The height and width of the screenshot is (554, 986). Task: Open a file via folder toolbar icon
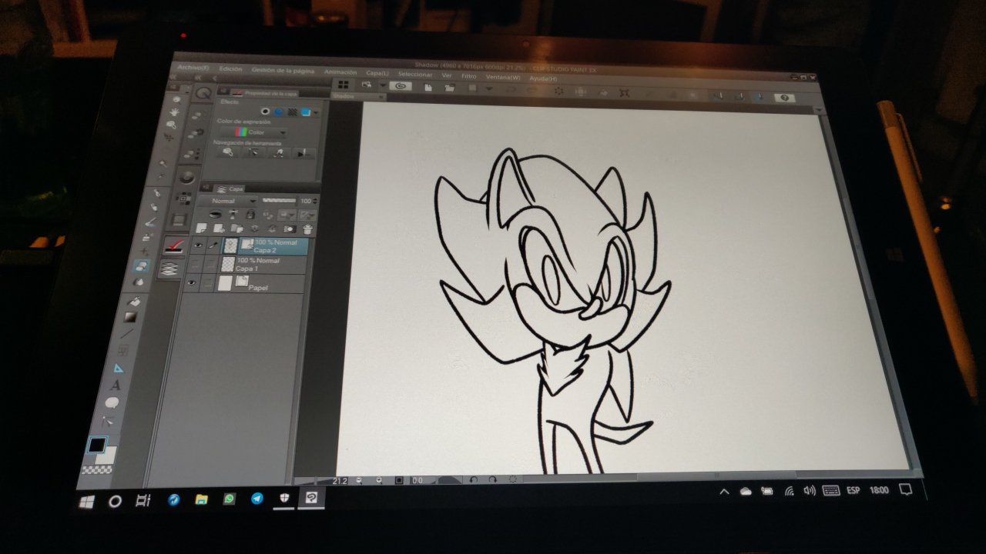pyautogui.click(x=449, y=88)
